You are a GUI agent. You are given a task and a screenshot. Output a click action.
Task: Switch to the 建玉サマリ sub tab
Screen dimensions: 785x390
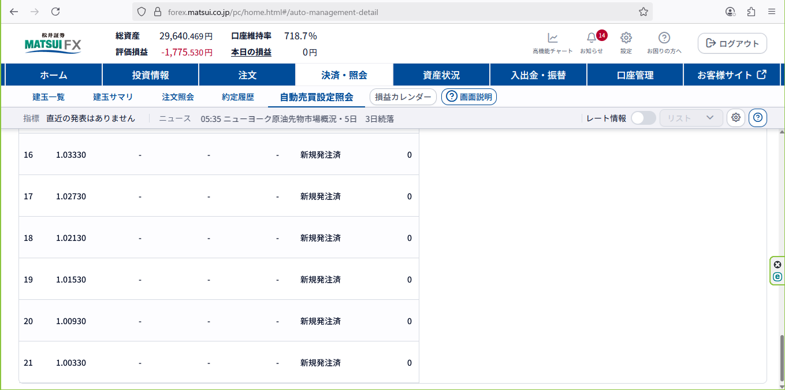pos(113,97)
